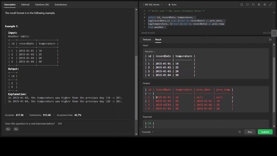This screenshot has width=277, height=156.
Task: Expand the Weather input table selector
Action: pyautogui.click(x=150, y=52)
